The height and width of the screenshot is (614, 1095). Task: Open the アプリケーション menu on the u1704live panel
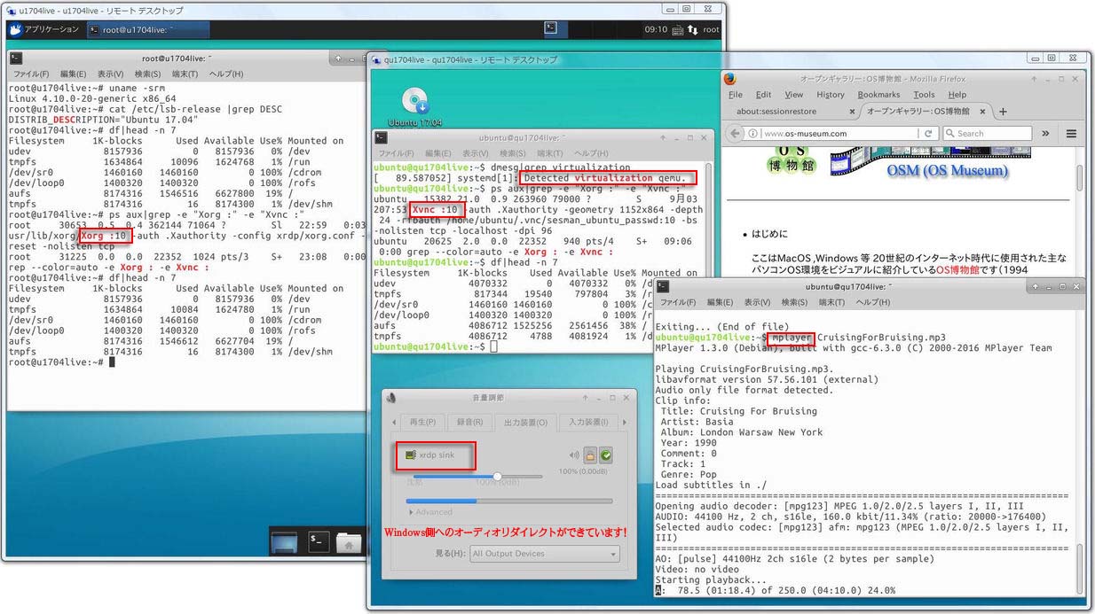tap(44, 29)
